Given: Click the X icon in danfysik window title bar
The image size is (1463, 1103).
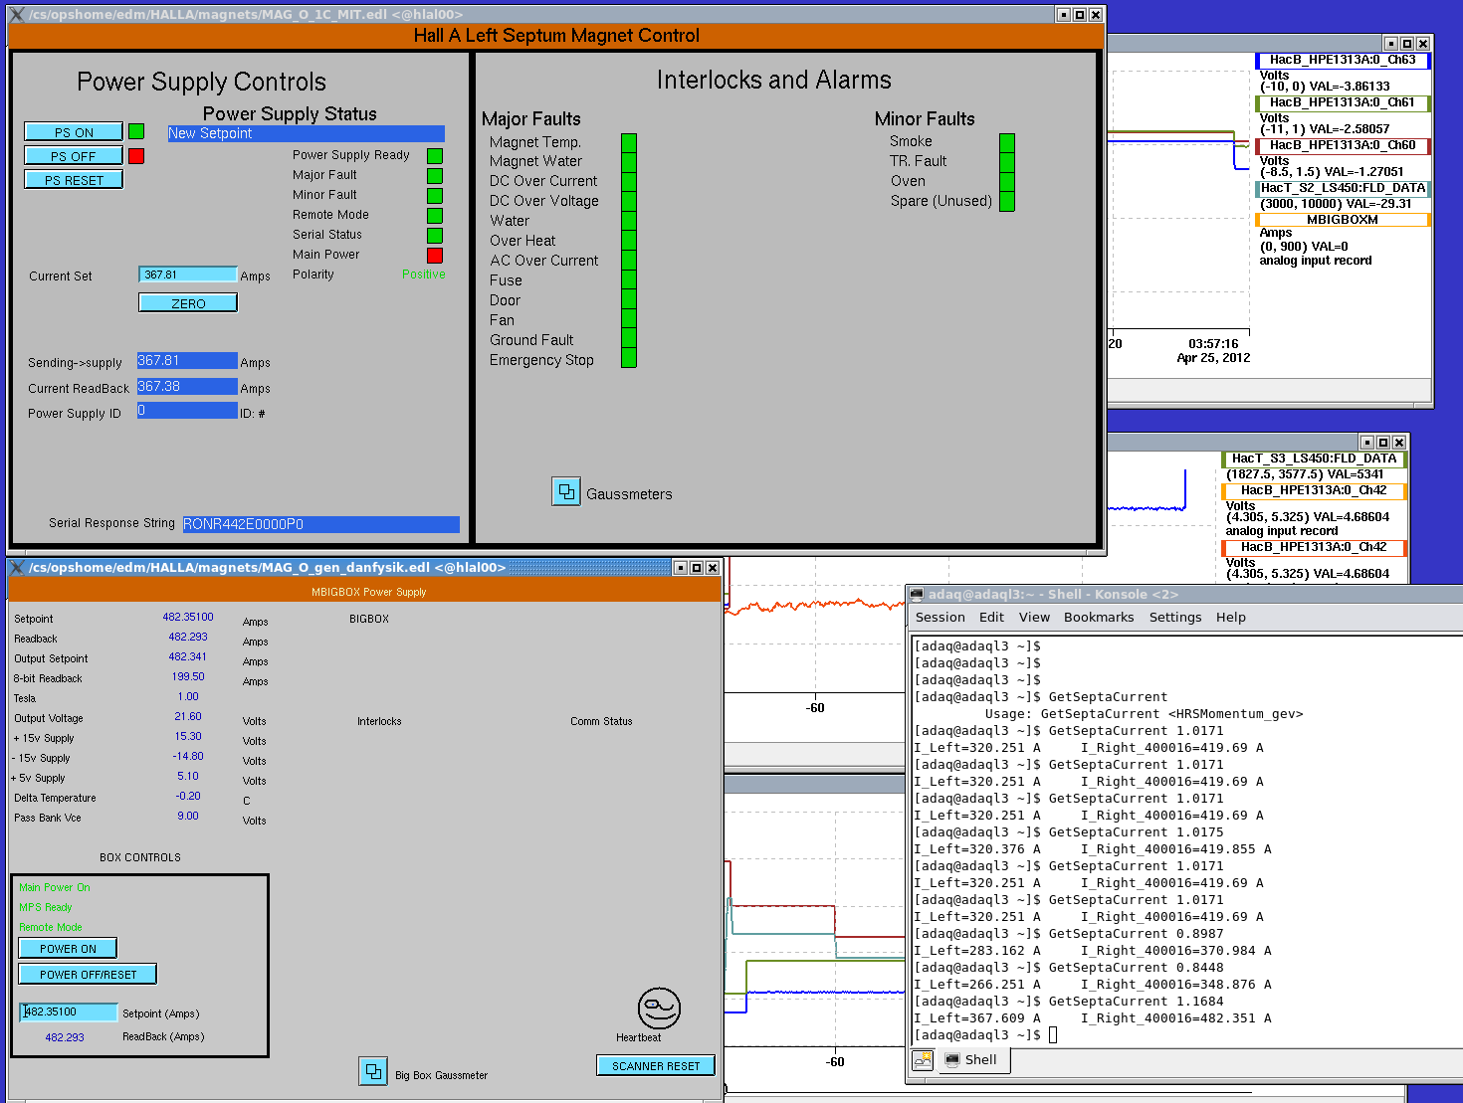Looking at the screenshot, I should click(x=17, y=567).
